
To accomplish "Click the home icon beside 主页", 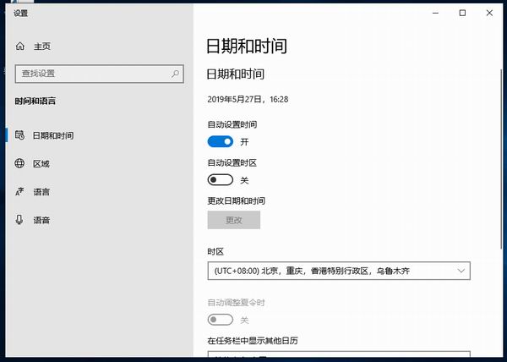I will point(20,47).
